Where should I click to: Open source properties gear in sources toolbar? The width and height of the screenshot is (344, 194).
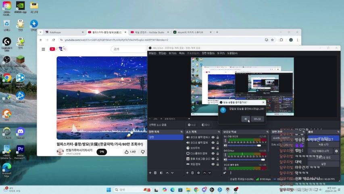pyautogui.click(x=198, y=173)
